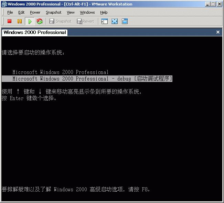Click the F8 advanced startup options text
The width and height of the screenshot is (224, 203).
coord(76,189)
